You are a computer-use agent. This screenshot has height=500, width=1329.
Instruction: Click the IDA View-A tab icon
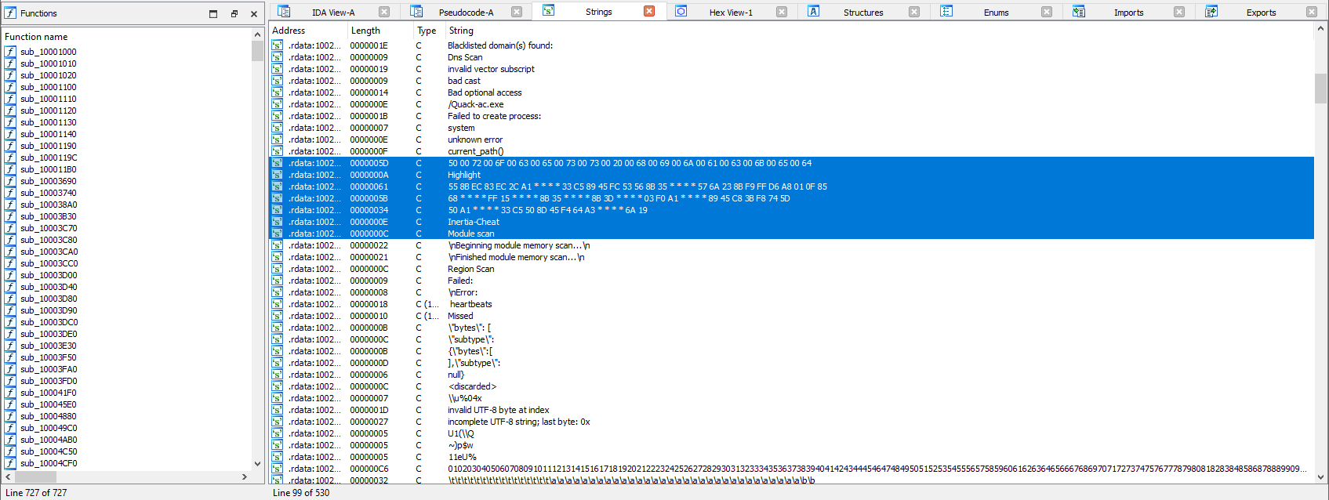(x=284, y=12)
